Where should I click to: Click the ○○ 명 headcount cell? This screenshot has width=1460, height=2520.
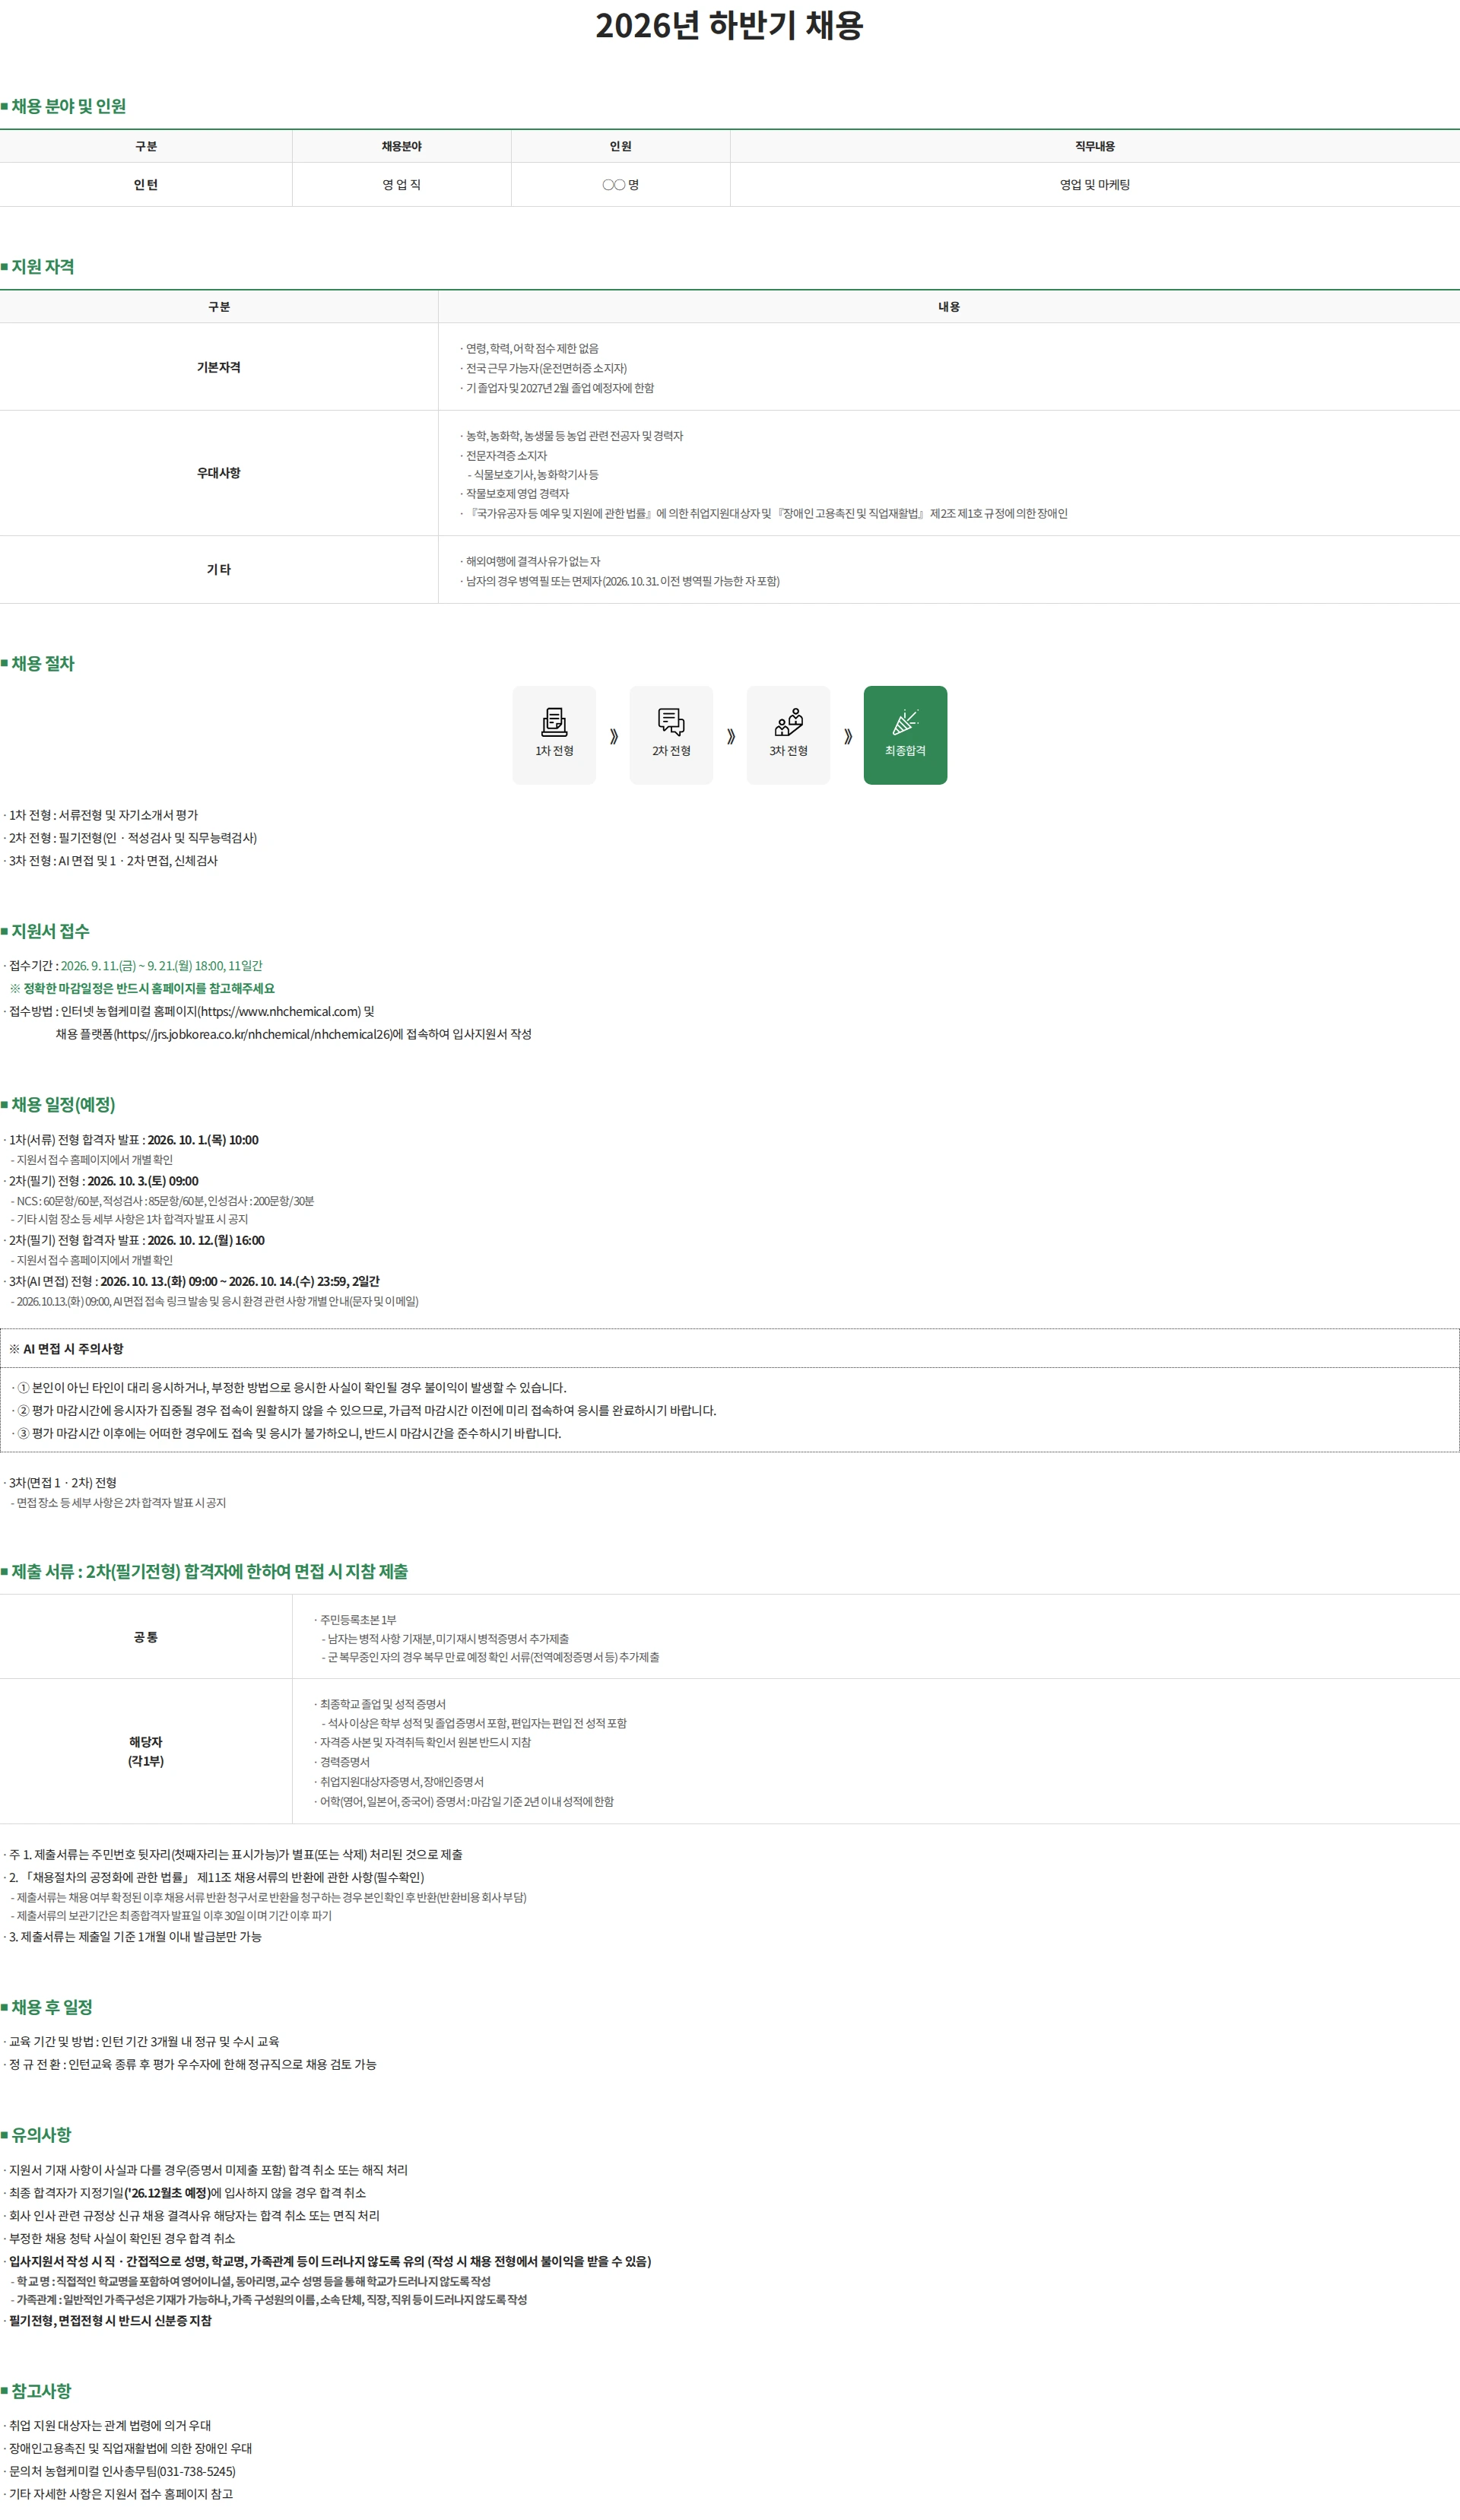point(621,185)
